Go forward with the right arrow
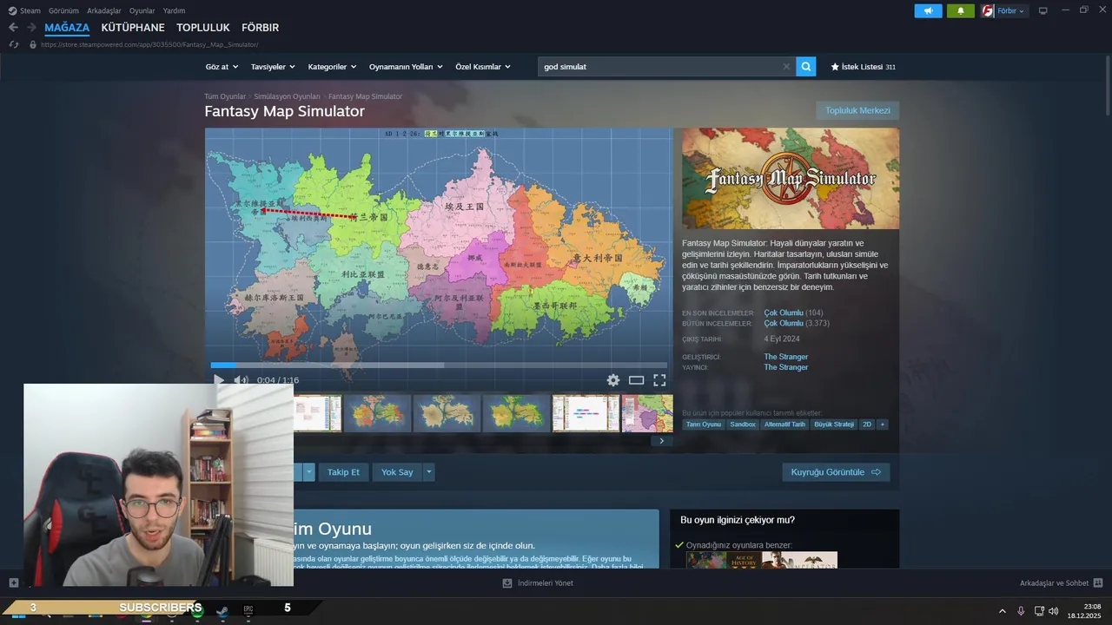 click(31, 28)
